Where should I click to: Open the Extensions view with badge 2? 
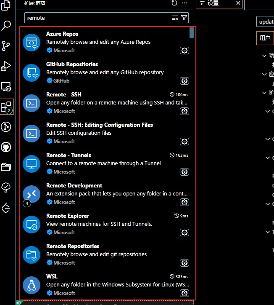coord(7,107)
